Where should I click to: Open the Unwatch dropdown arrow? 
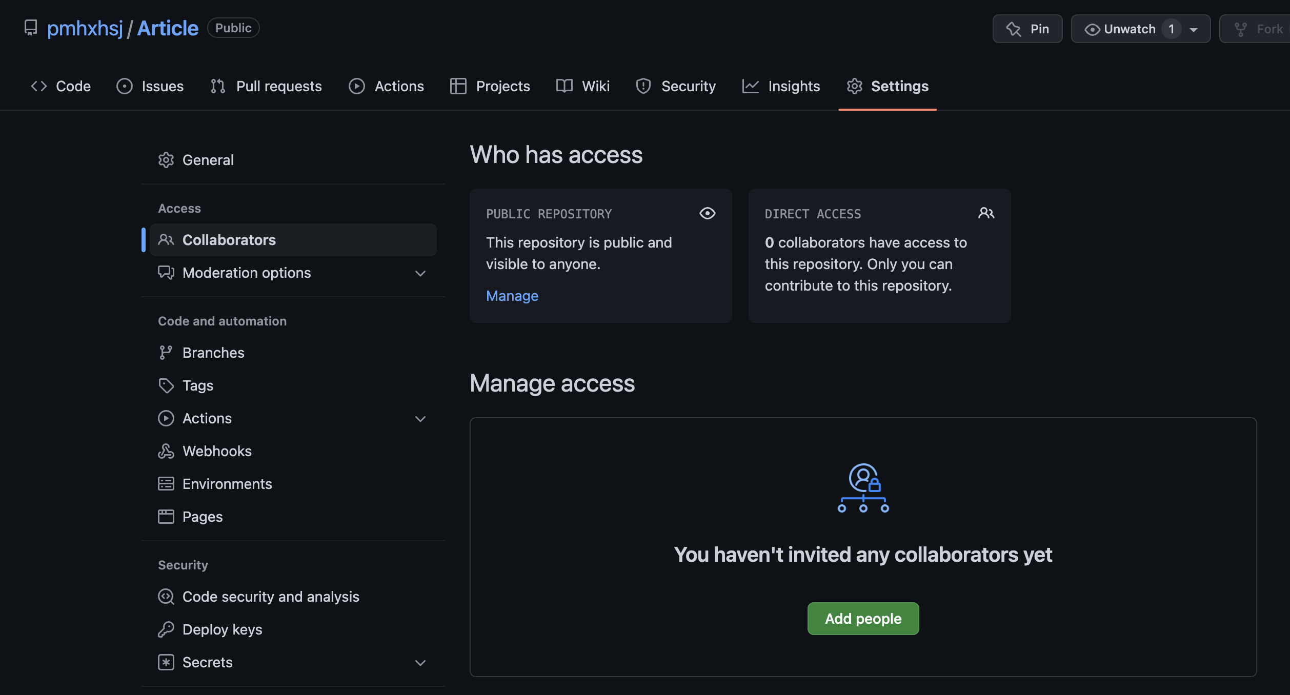pos(1194,30)
